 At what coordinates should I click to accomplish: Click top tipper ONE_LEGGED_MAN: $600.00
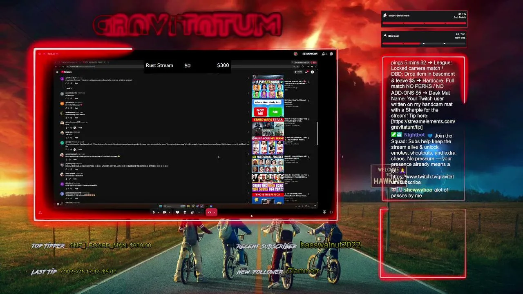(110, 246)
